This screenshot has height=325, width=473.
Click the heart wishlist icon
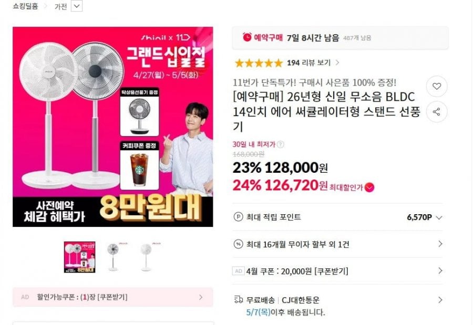tap(437, 86)
